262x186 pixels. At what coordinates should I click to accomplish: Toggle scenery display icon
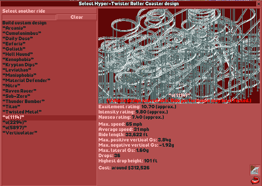point(255,170)
